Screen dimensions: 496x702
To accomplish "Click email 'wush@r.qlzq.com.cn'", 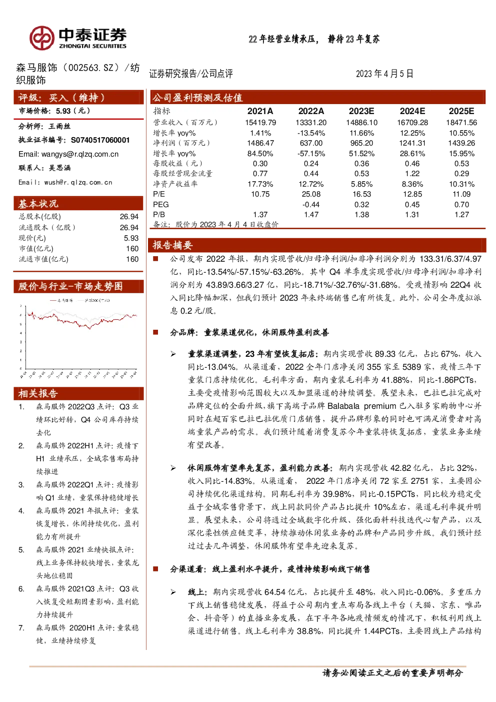I will tap(78, 183).
